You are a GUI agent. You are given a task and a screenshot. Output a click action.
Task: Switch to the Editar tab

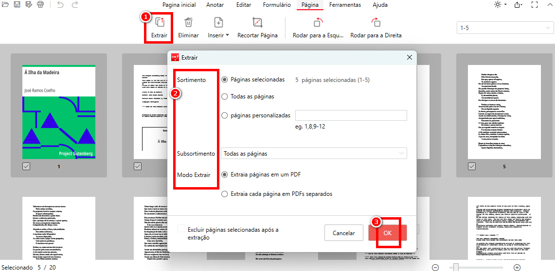pos(244,5)
